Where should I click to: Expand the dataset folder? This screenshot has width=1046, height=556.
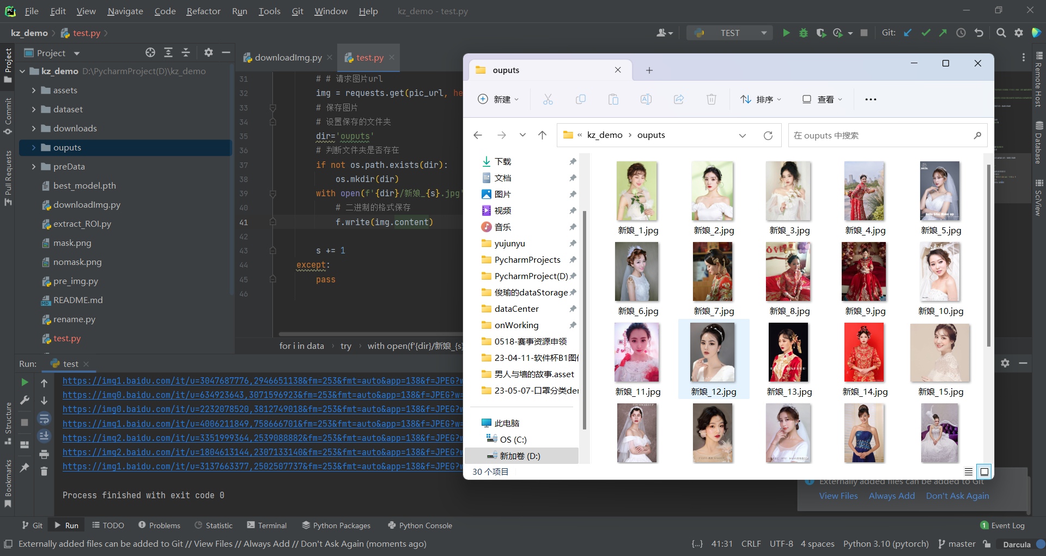pos(34,110)
